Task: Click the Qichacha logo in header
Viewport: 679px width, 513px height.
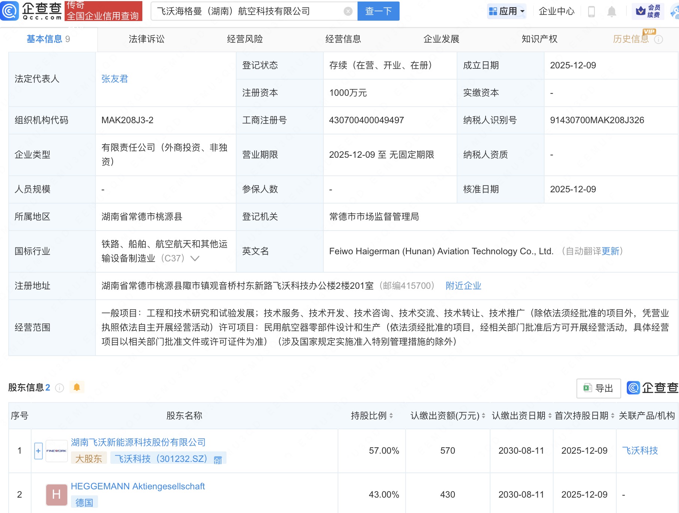Action: (32, 11)
